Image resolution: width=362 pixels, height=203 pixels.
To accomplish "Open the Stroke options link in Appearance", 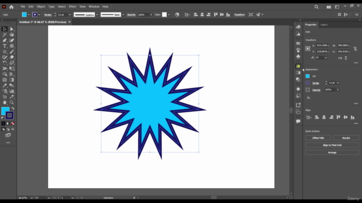I will click(x=316, y=83).
